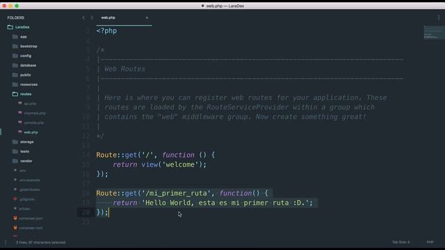This screenshot has width=445, height=250.
Task: Click the 'Web Routes' comment text
Action: 124,69
